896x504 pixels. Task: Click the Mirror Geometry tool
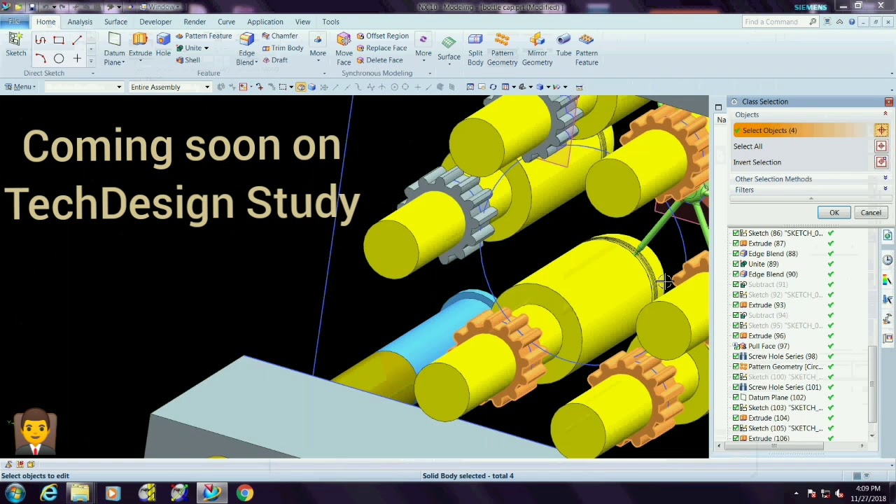pos(537,49)
